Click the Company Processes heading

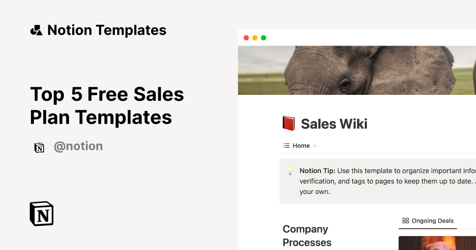click(x=307, y=236)
